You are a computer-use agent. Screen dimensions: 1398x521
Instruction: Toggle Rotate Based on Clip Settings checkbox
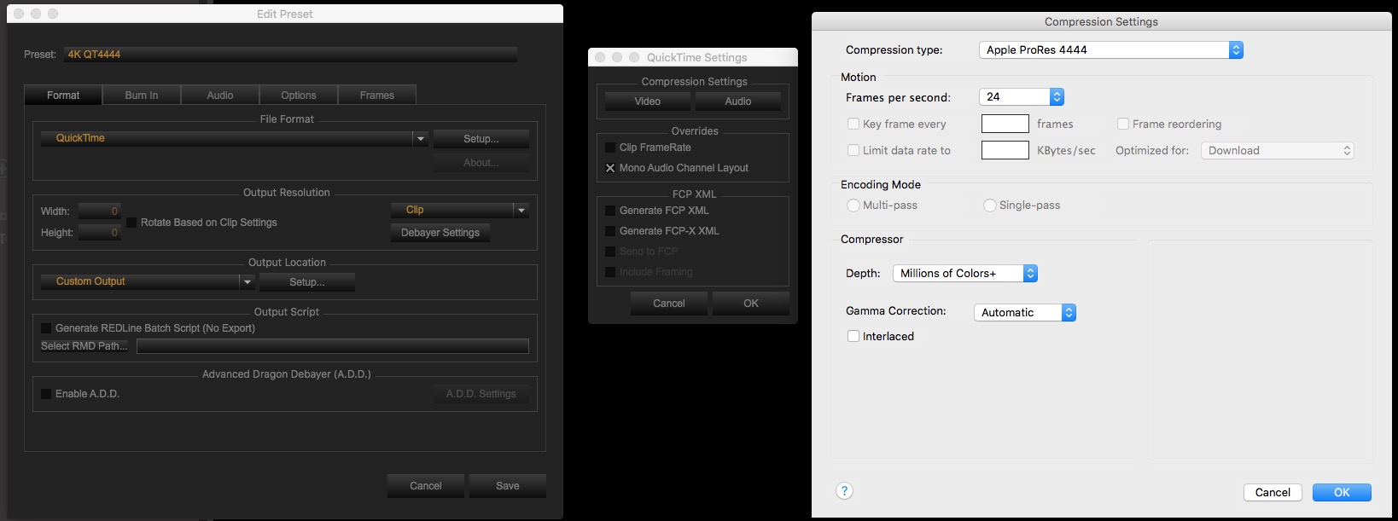click(131, 223)
